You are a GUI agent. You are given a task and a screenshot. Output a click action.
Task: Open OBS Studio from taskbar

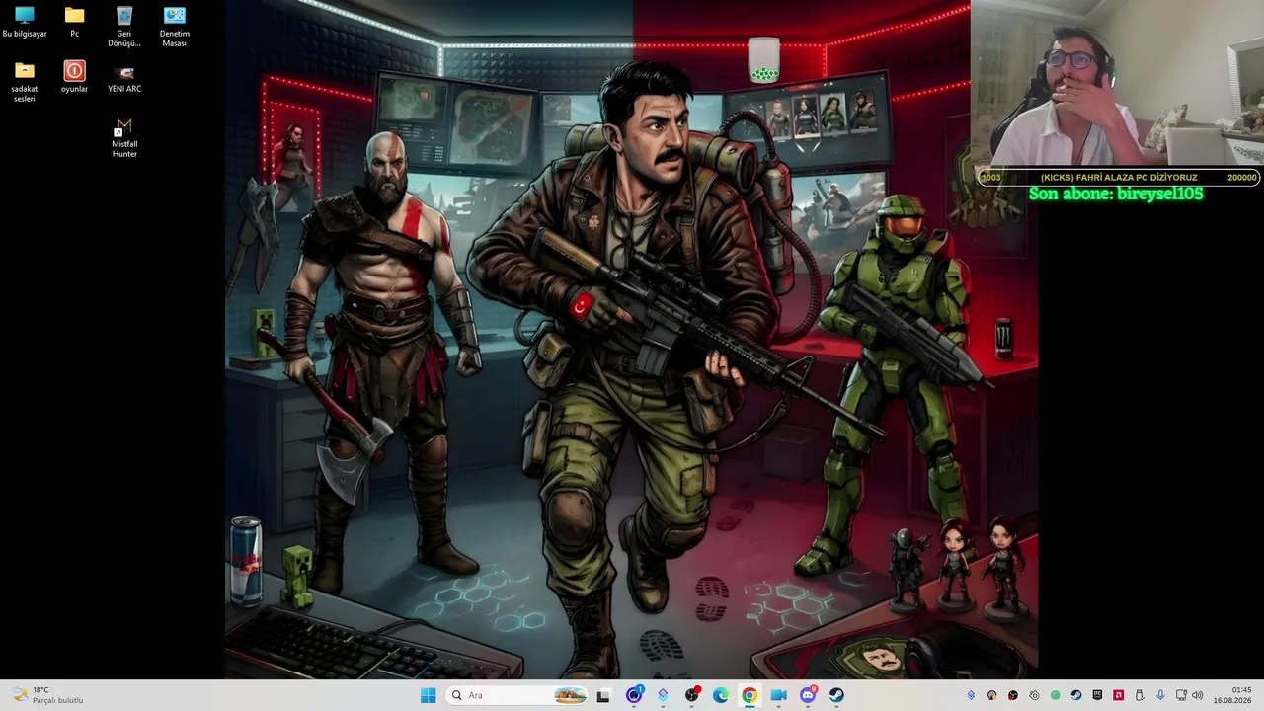[x=691, y=695]
